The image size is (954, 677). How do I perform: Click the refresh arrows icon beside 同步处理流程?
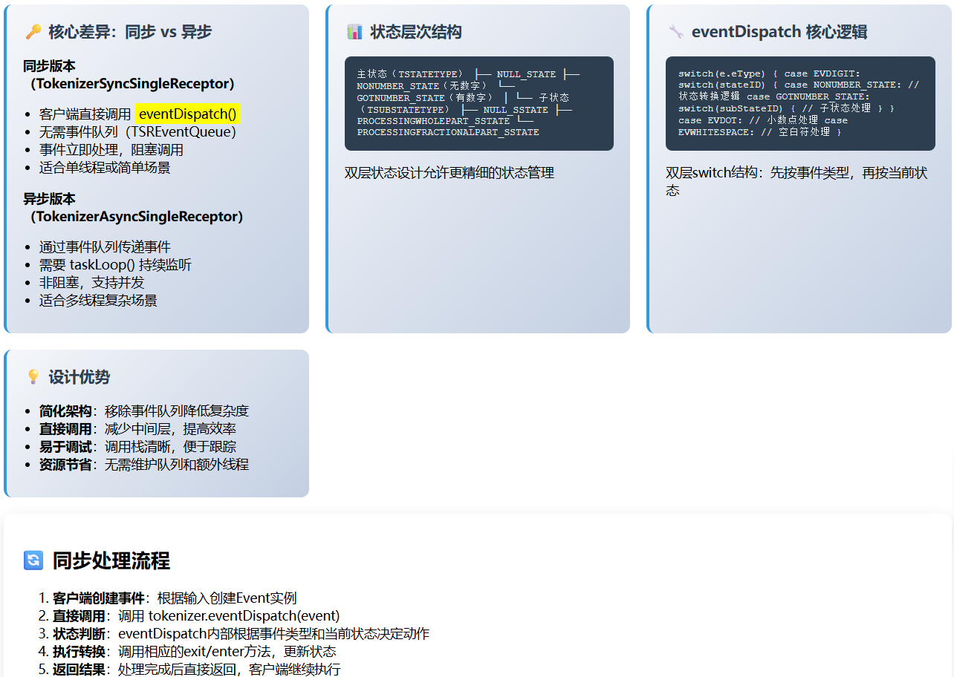pos(33,560)
